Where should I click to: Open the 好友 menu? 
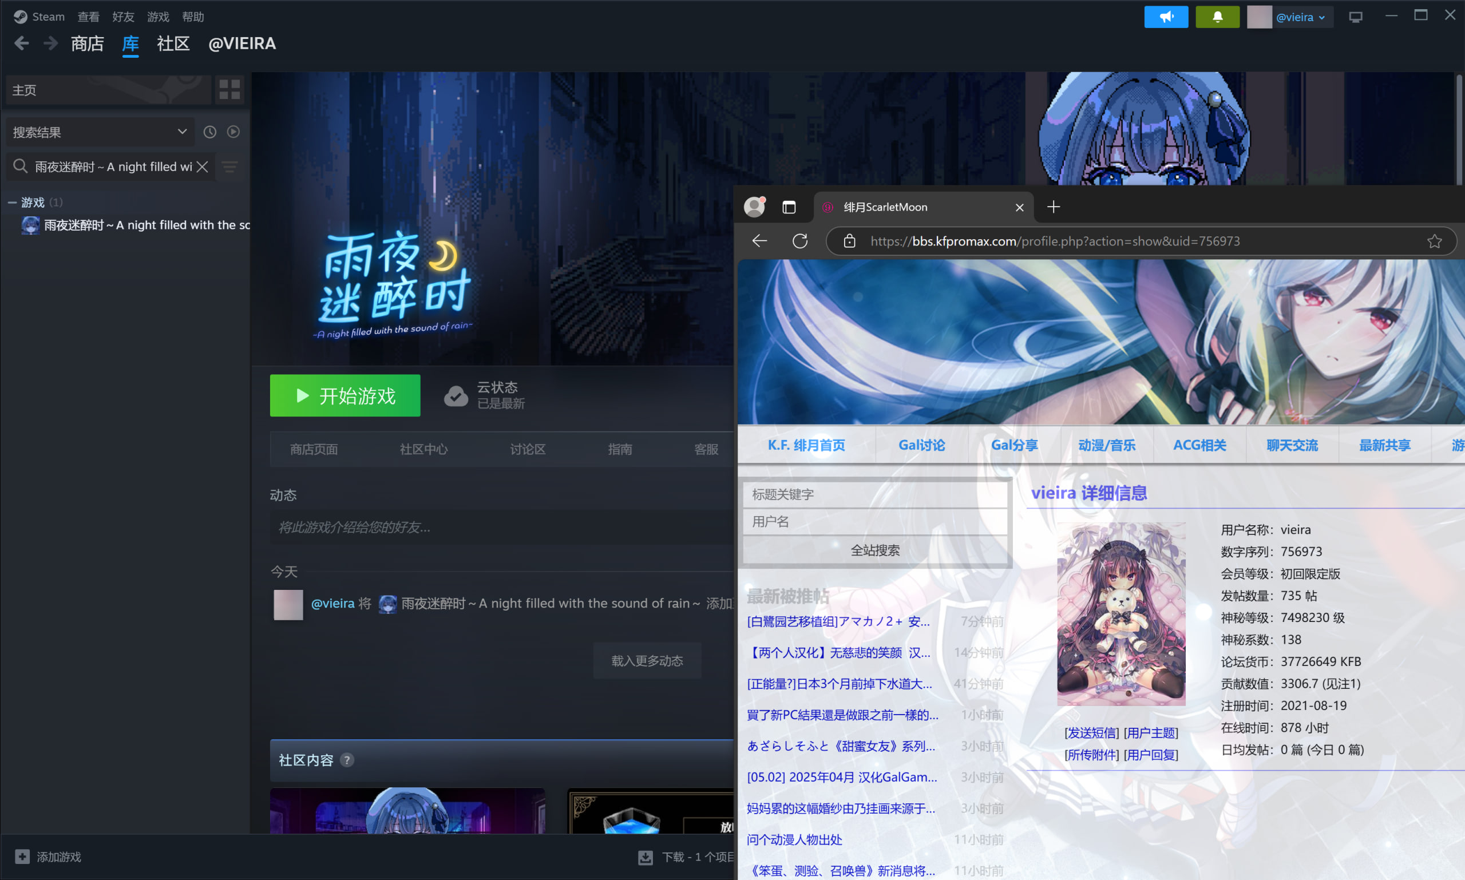tap(123, 17)
